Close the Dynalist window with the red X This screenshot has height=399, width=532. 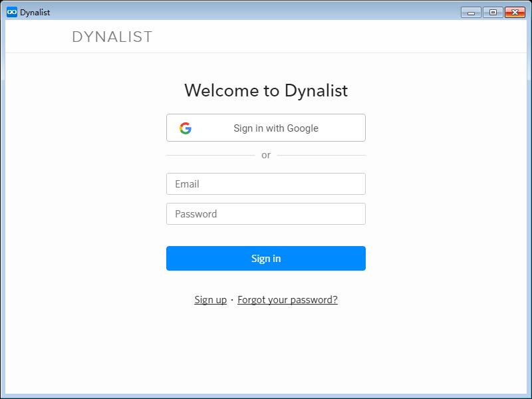coord(515,13)
